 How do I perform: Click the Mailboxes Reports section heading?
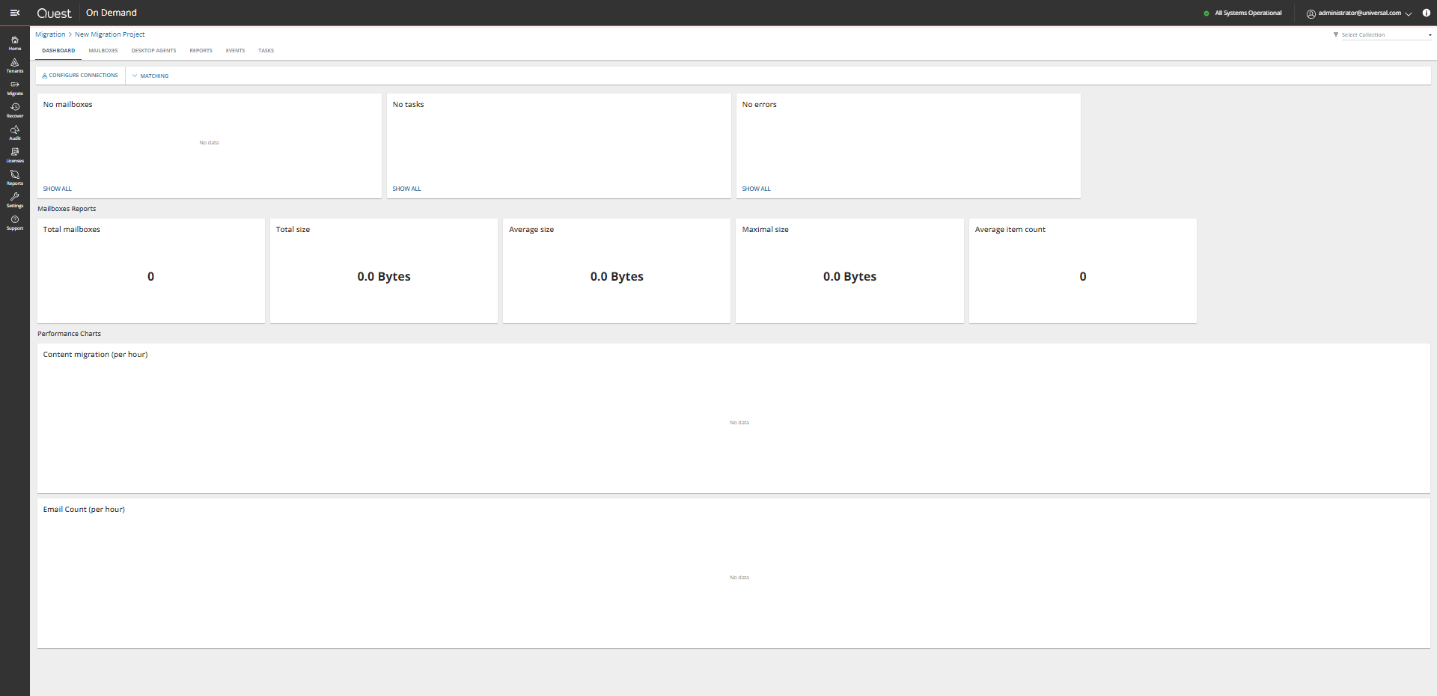(67, 209)
